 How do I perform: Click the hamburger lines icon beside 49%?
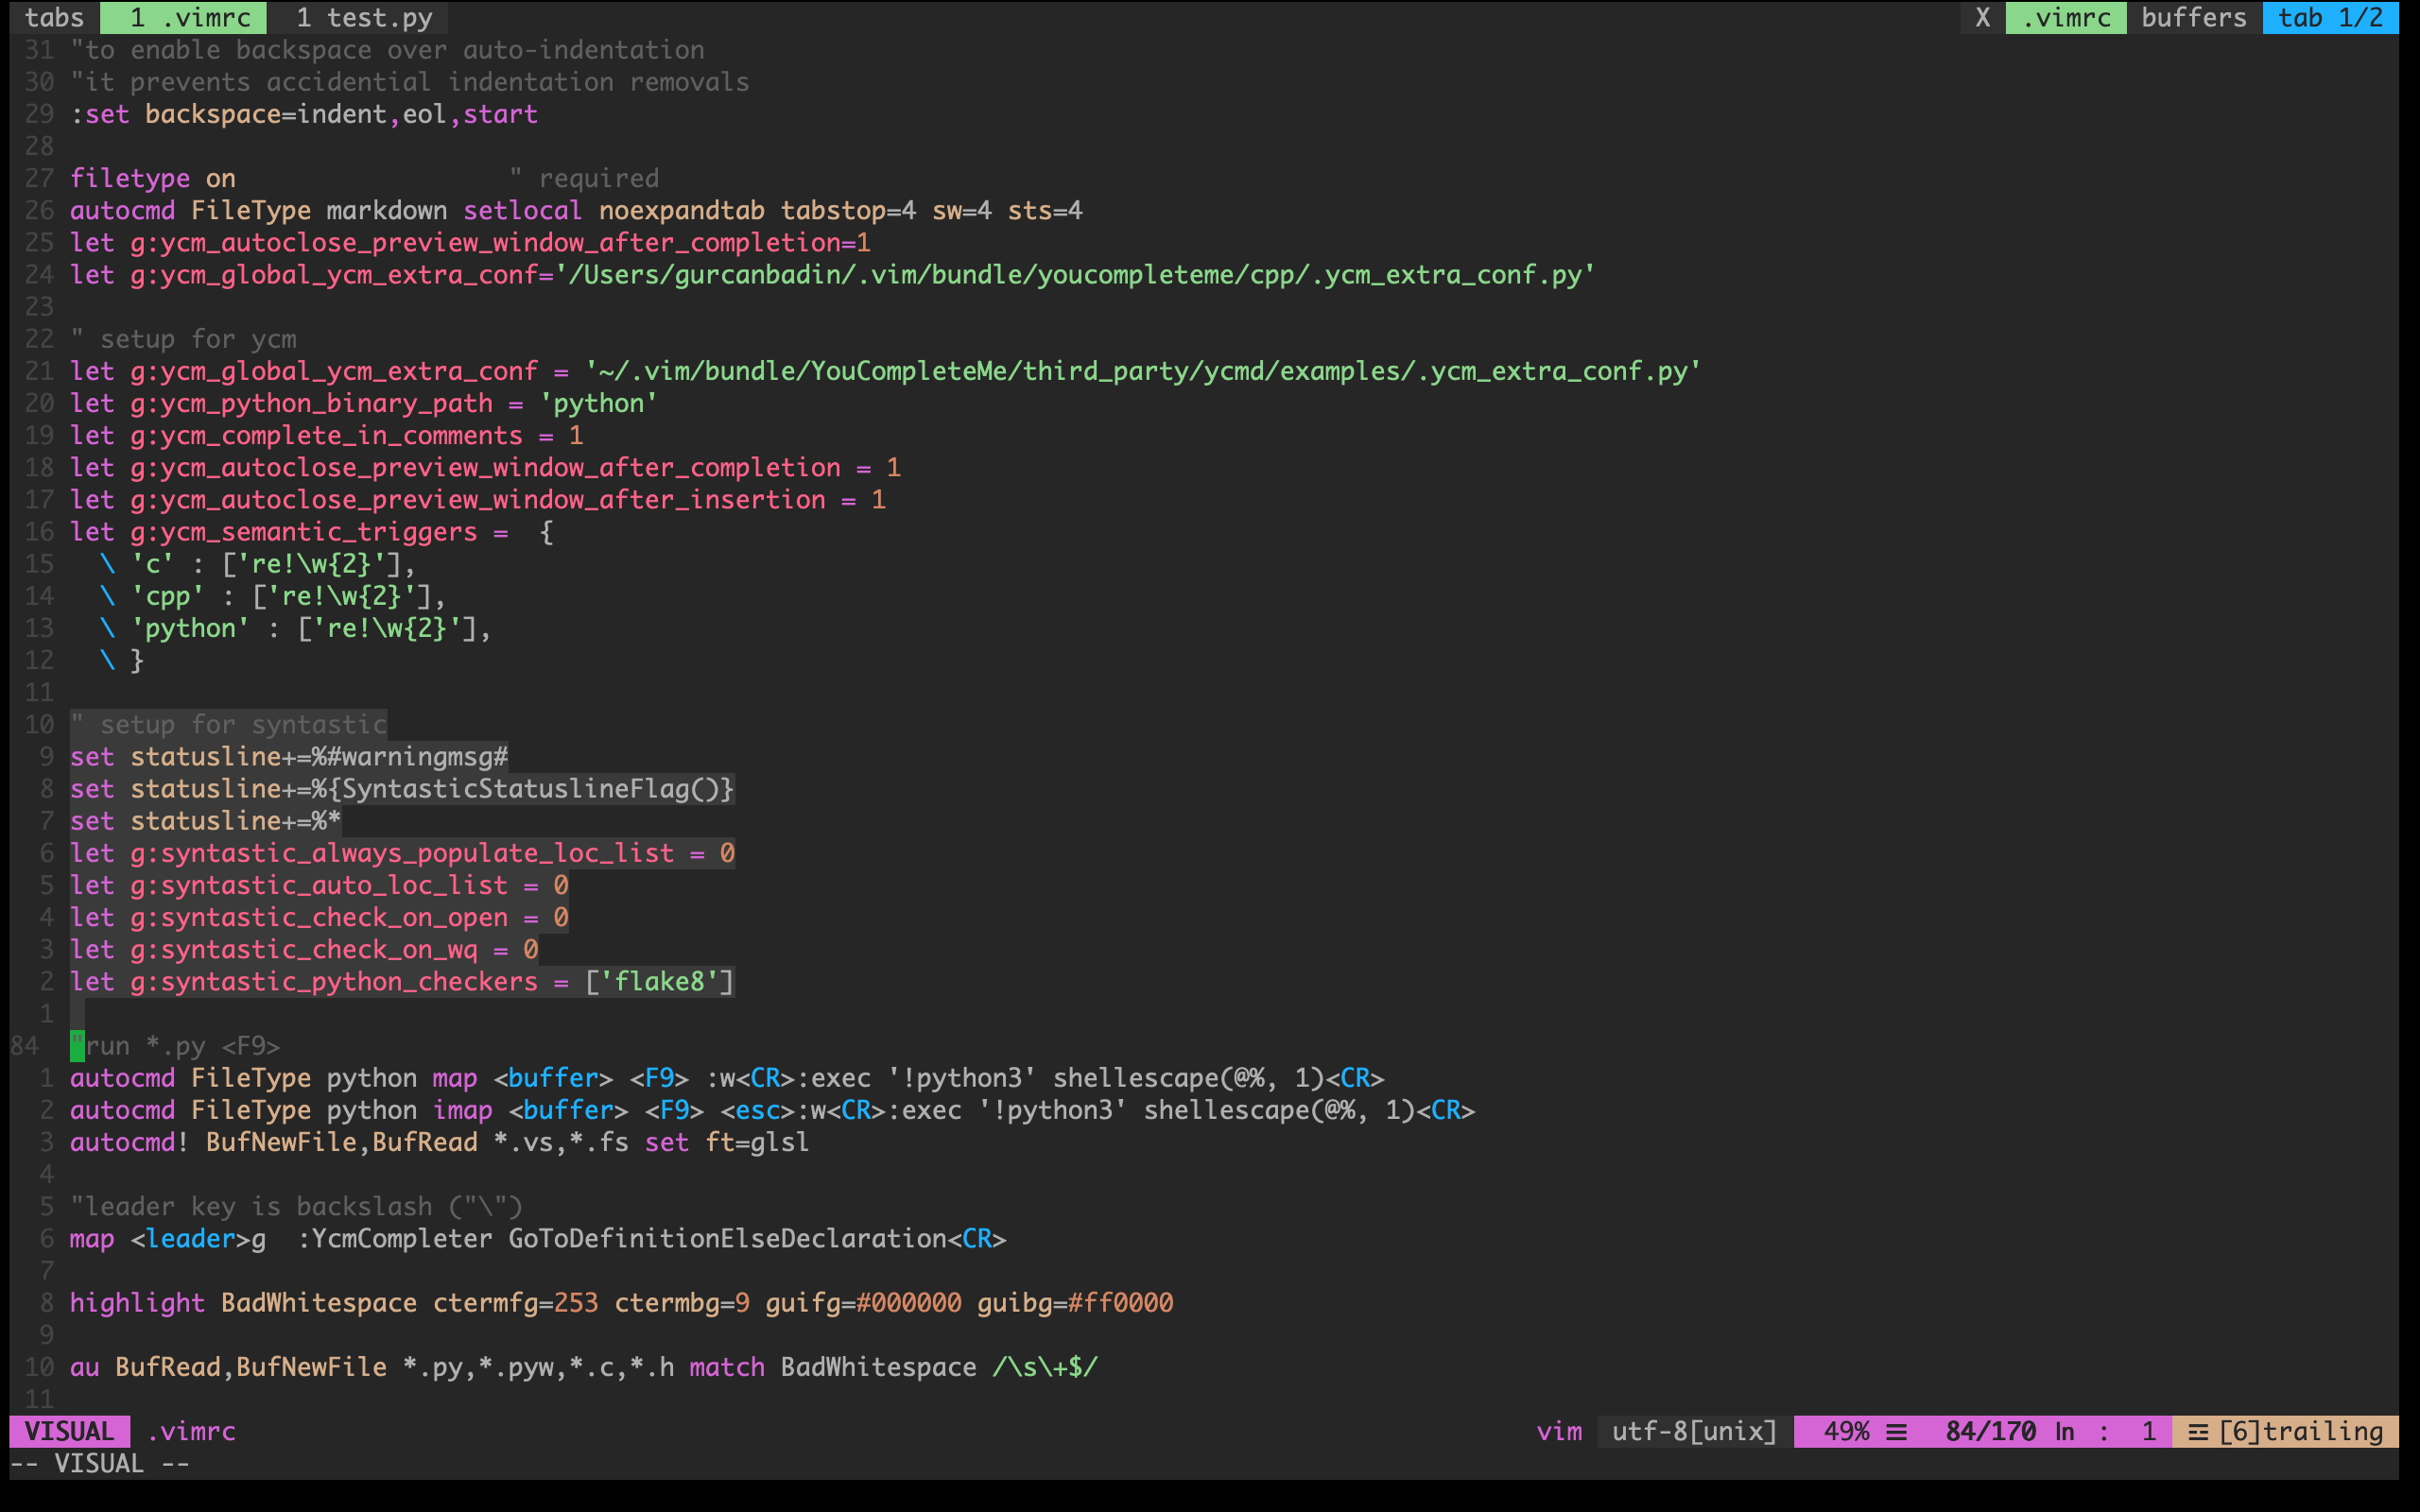point(1896,1431)
